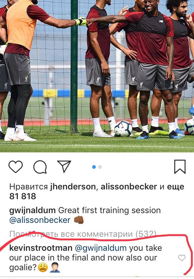Image resolution: width=194 pixels, height=279 pixels.
Task: Open jhenderson's profile from the likes line
Action: [x=73, y=187]
